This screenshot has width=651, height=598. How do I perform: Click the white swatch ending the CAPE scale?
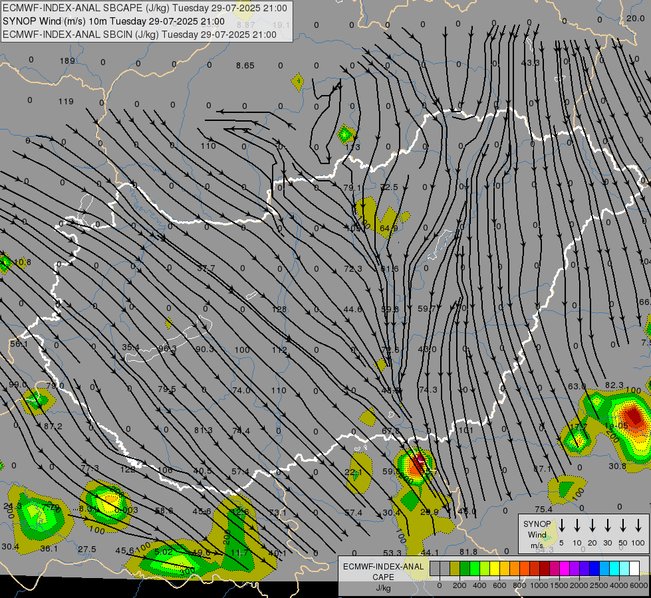(x=634, y=569)
